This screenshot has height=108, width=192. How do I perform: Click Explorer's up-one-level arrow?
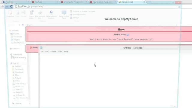(19, 25)
